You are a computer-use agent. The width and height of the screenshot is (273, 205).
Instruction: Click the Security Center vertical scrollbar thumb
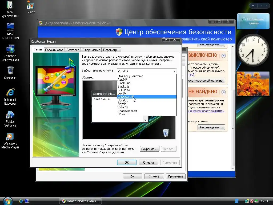pos(233,128)
